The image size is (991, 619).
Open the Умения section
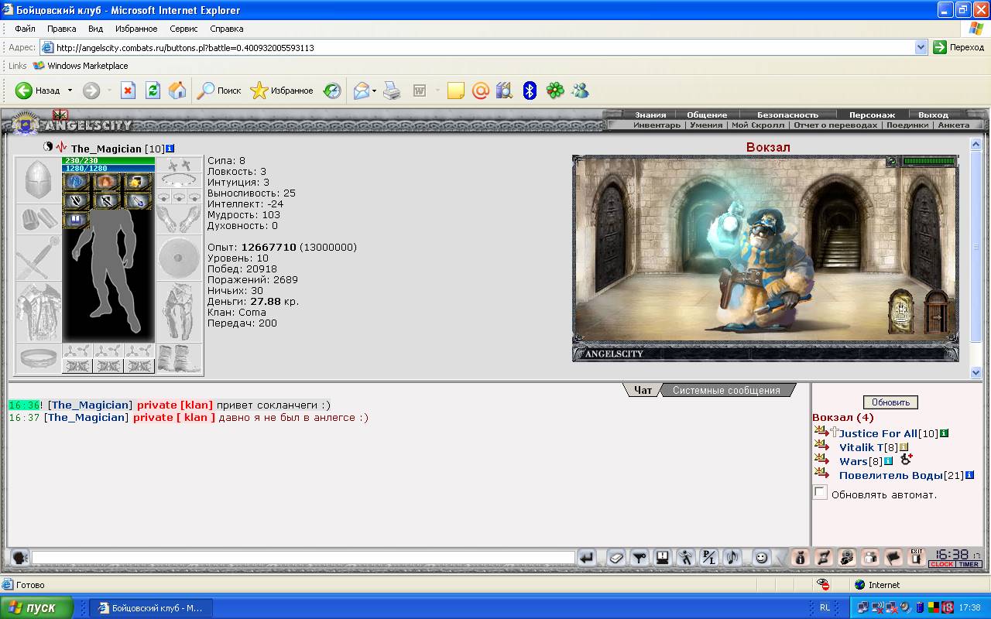[706, 125]
